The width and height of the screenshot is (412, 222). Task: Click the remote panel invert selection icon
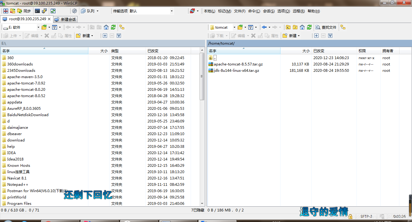click(x=330, y=36)
